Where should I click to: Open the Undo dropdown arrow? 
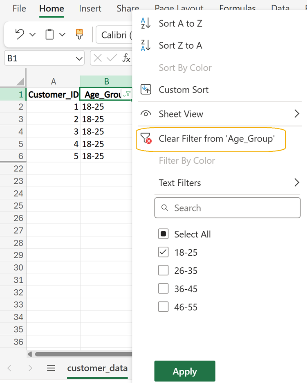coord(33,35)
